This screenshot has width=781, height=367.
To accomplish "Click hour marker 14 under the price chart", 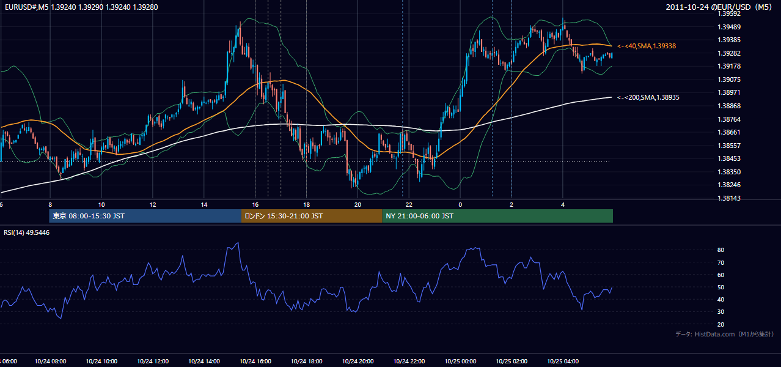I will coord(204,204).
